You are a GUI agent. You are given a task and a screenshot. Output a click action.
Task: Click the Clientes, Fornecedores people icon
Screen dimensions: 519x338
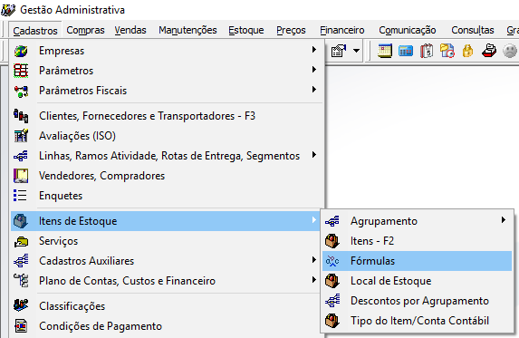coord(21,116)
